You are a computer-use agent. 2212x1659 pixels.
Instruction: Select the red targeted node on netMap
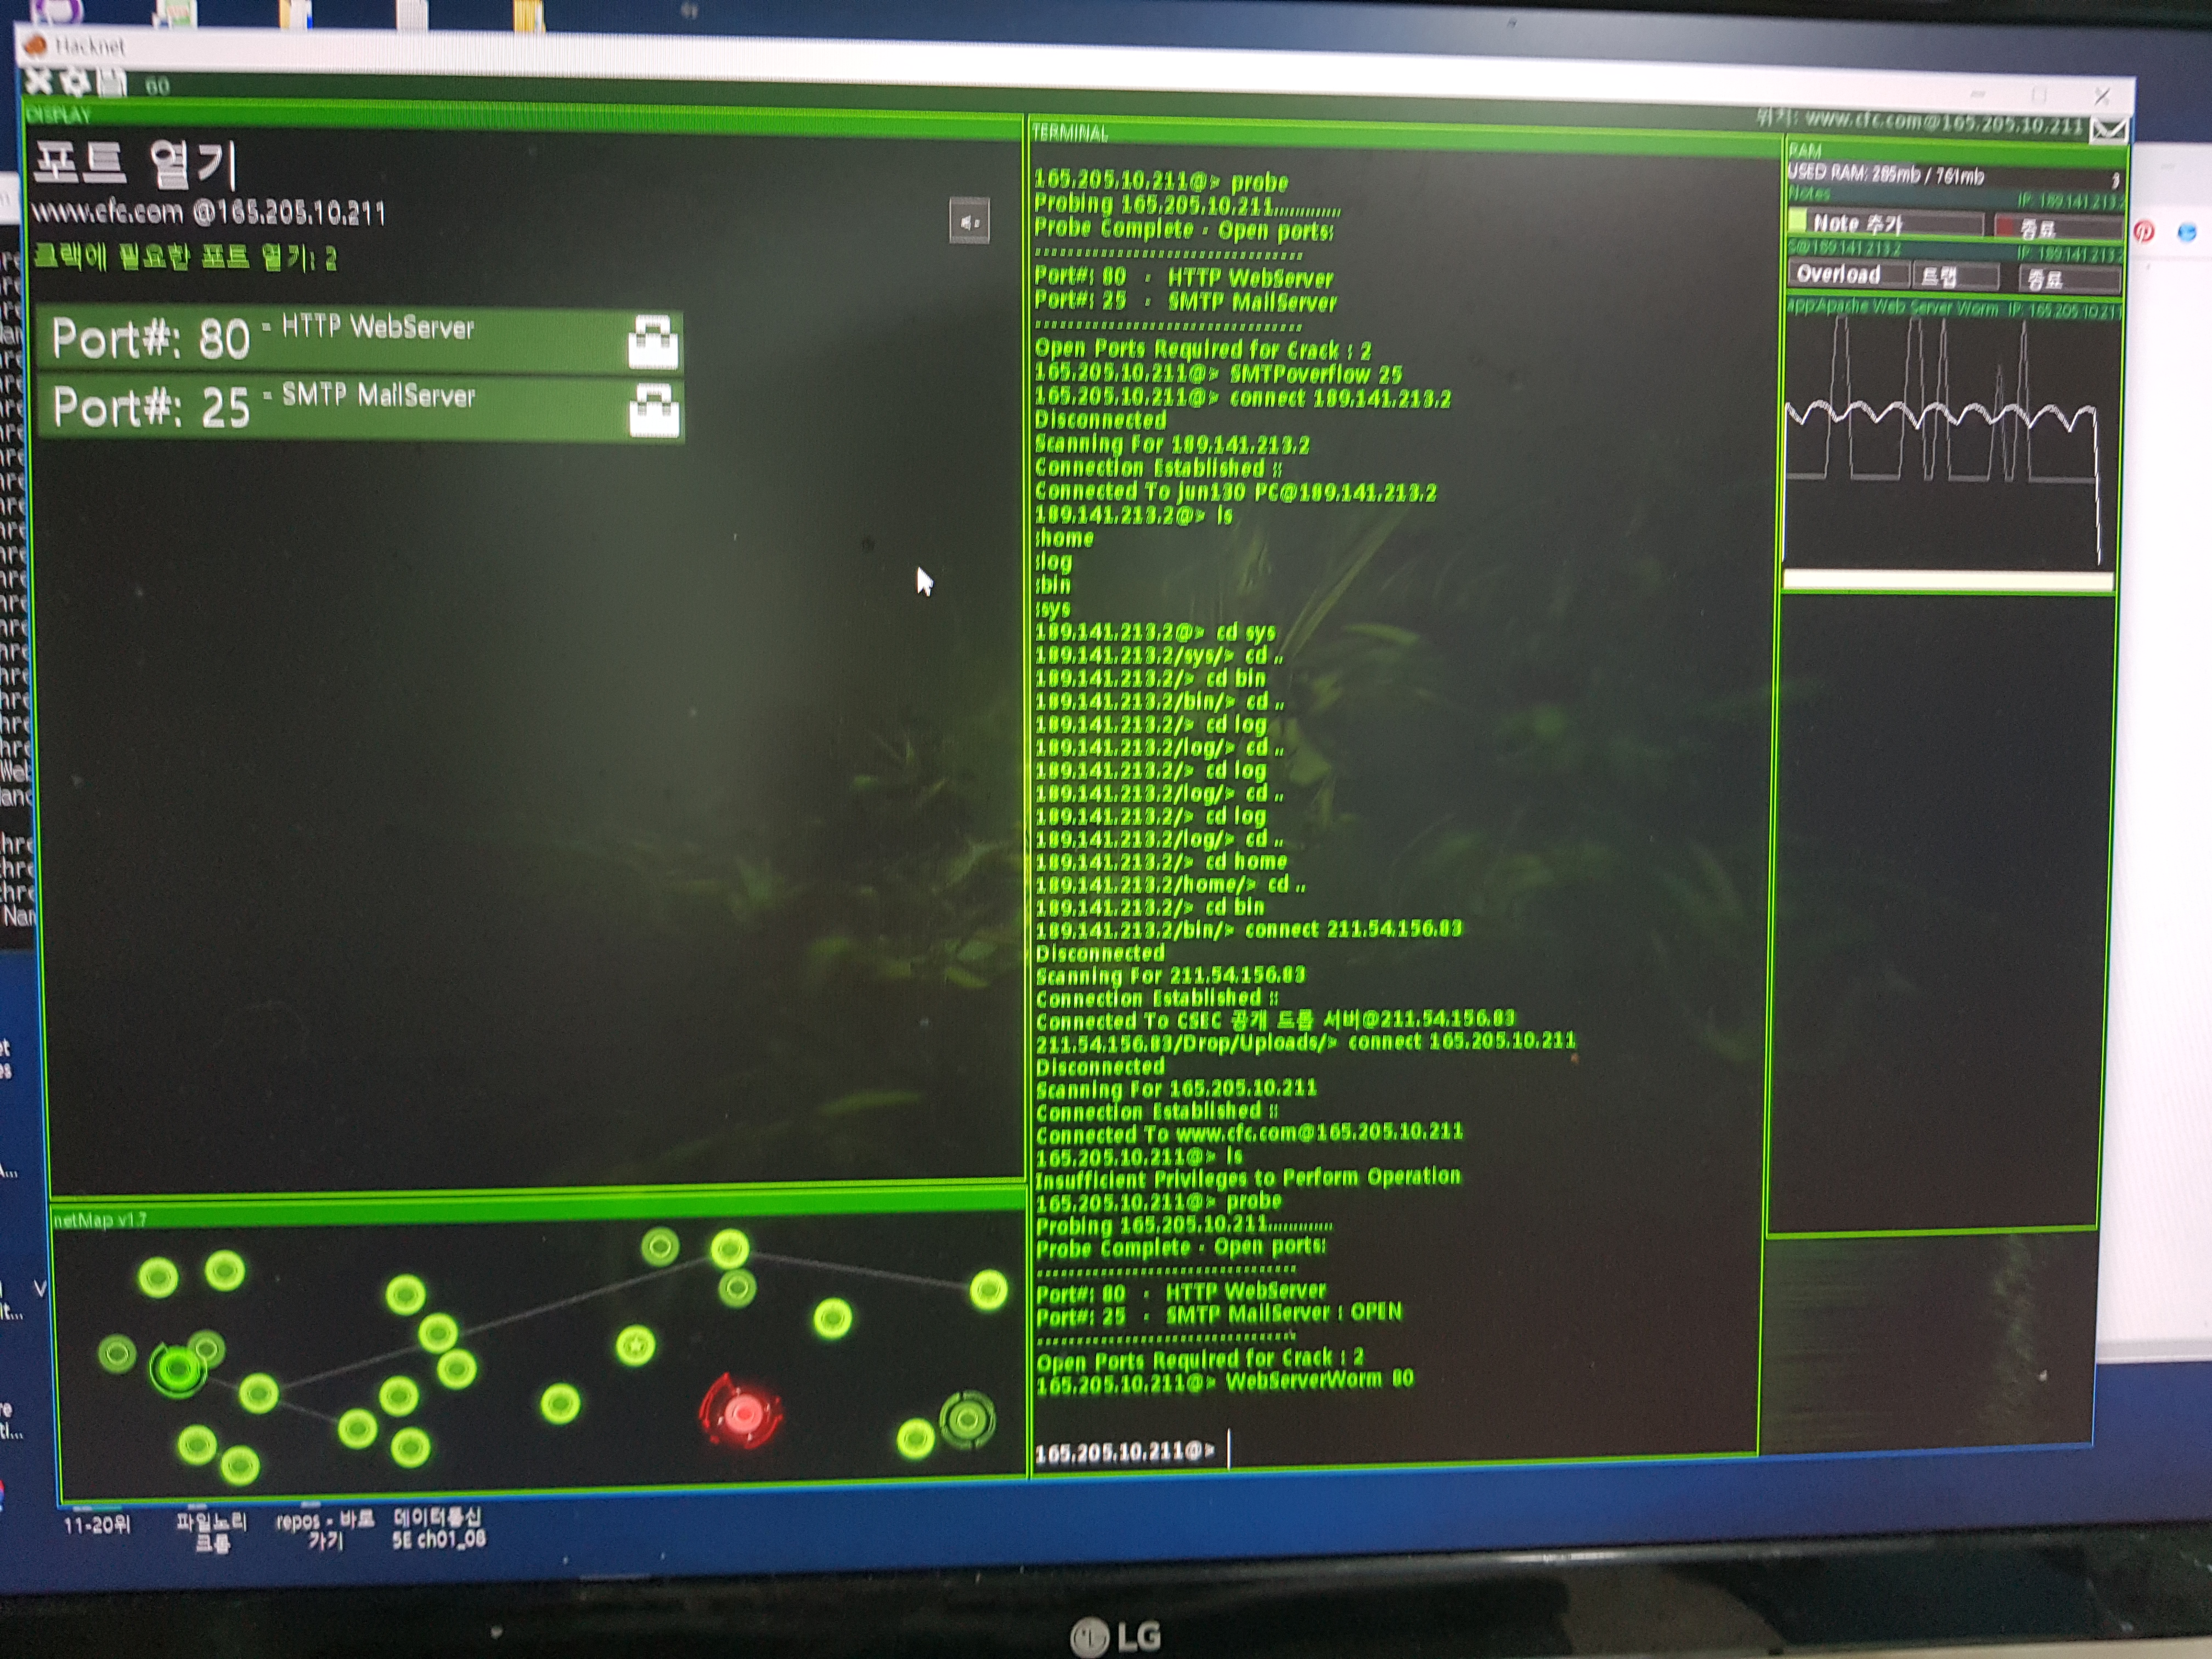742,1413
